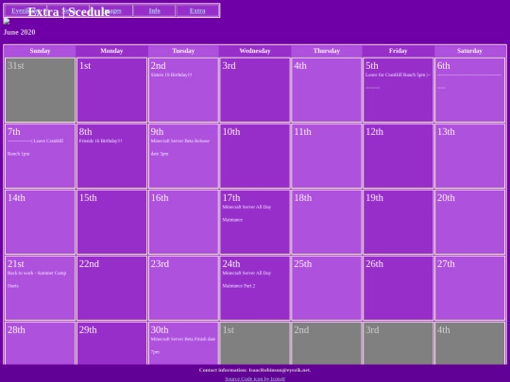This screenshot has height=382, width=510.
Task: Click the 16th day cell
Action: (x=183, y=222)
